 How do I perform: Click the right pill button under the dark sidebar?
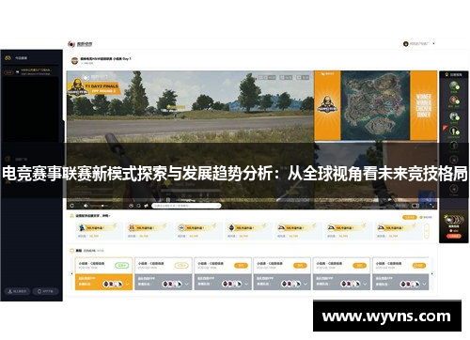tap(45, 291)
